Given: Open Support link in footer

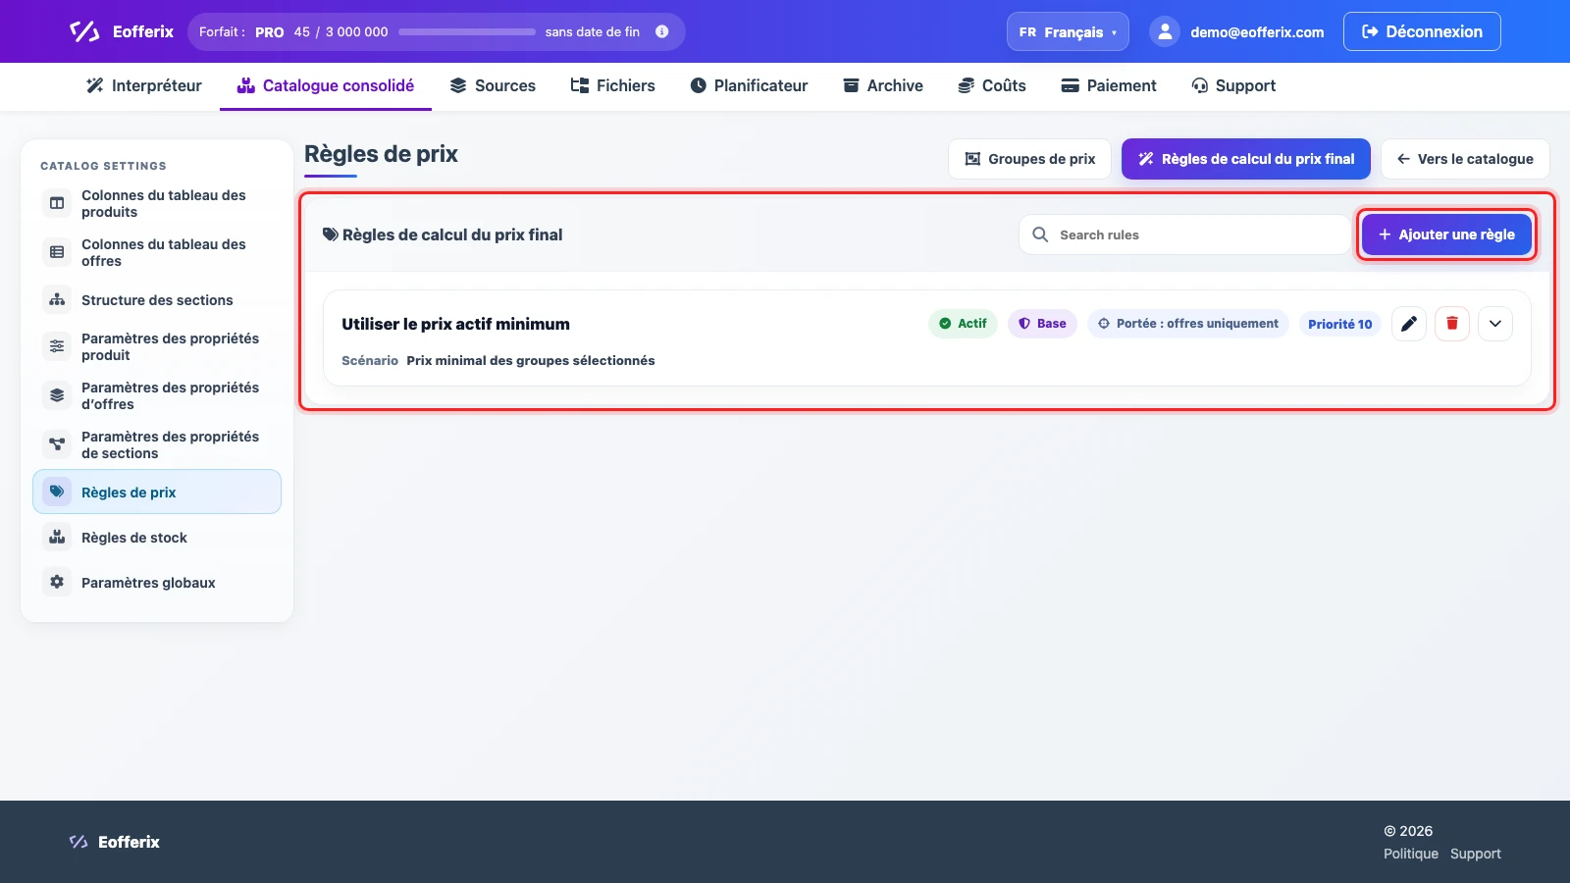Looking at the screenshot, I should [1476, 854].
